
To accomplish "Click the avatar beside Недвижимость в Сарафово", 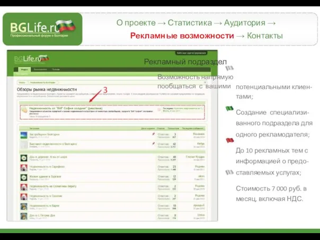I will (24, 168).
